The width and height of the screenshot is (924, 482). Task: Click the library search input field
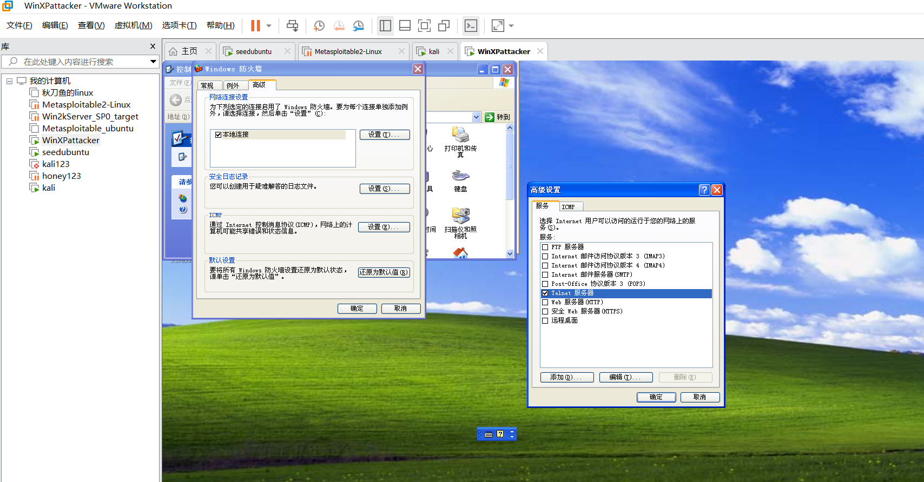click(x=80, y=62)
